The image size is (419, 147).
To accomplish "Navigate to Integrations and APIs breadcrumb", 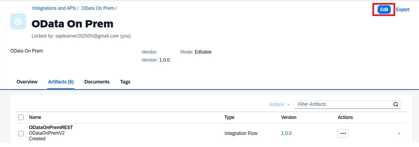I will pyautogui.click(x=54, y=8).
